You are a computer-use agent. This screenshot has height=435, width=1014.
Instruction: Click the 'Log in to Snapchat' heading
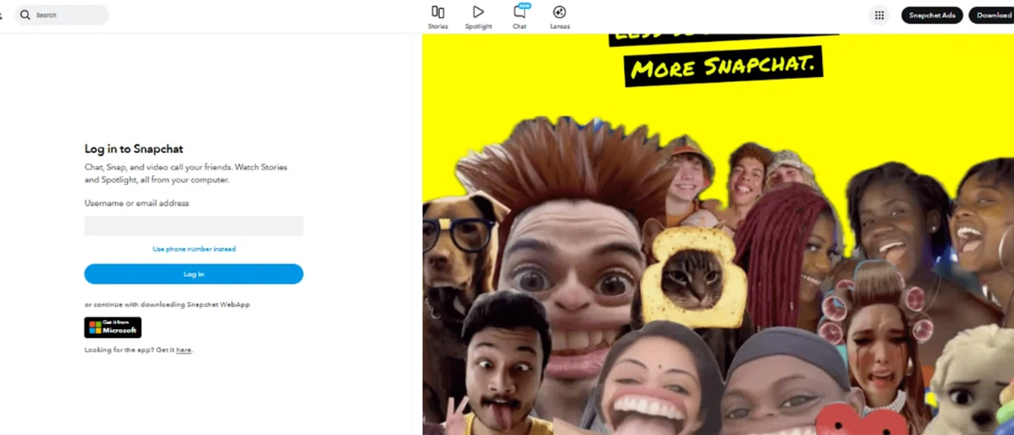pos(134,149)
